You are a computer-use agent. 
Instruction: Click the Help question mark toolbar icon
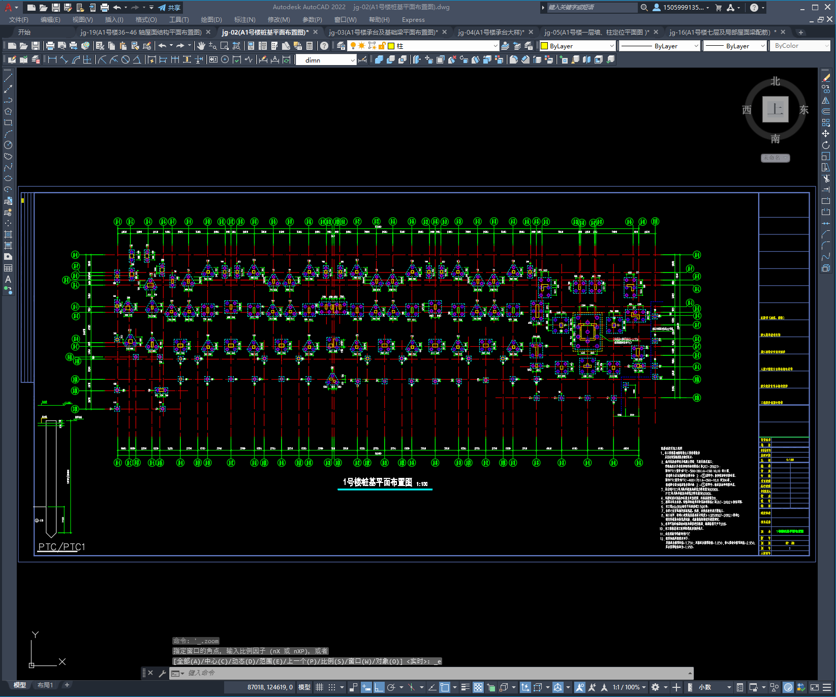[x=324, y=46]
